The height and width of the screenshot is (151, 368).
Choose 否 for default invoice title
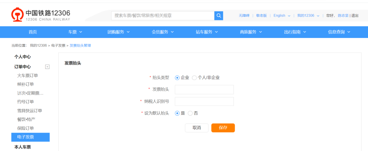[x=190, y=113]
